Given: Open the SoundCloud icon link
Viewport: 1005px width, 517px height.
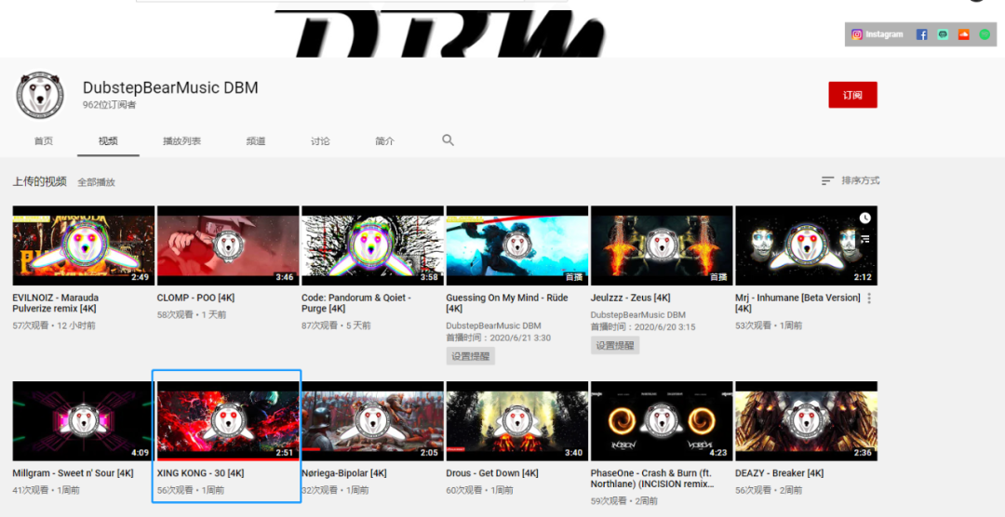Looking at the screenshot, I should tap(963, 34).
